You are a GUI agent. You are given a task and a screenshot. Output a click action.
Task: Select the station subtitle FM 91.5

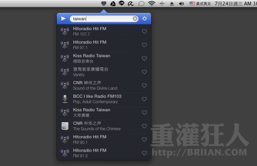[x=80, y=156]
